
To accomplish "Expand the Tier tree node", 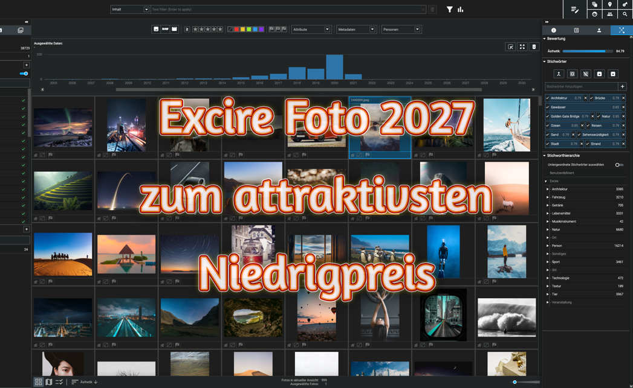I will pos(548,294).
